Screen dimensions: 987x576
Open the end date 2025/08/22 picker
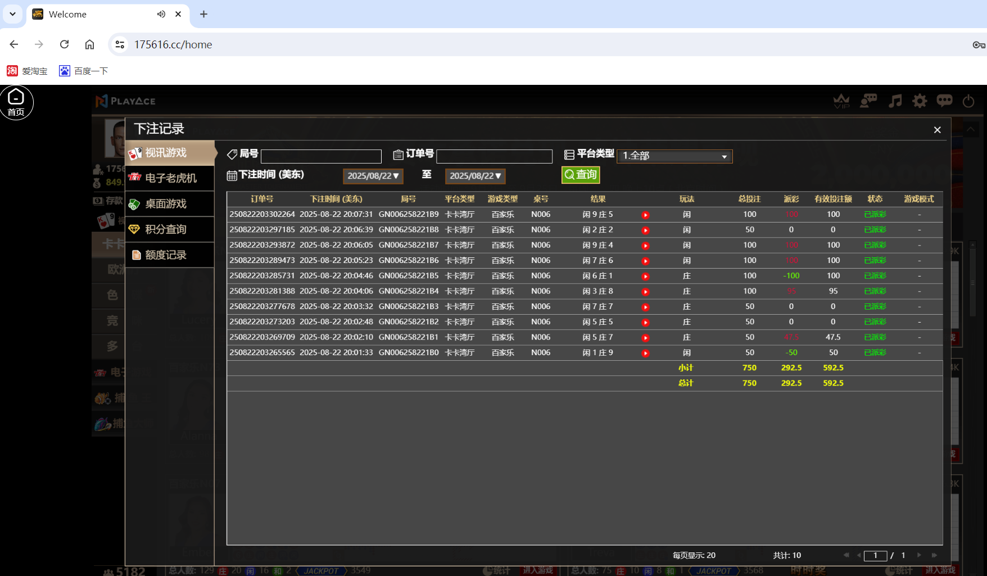[x=475, y=176]
